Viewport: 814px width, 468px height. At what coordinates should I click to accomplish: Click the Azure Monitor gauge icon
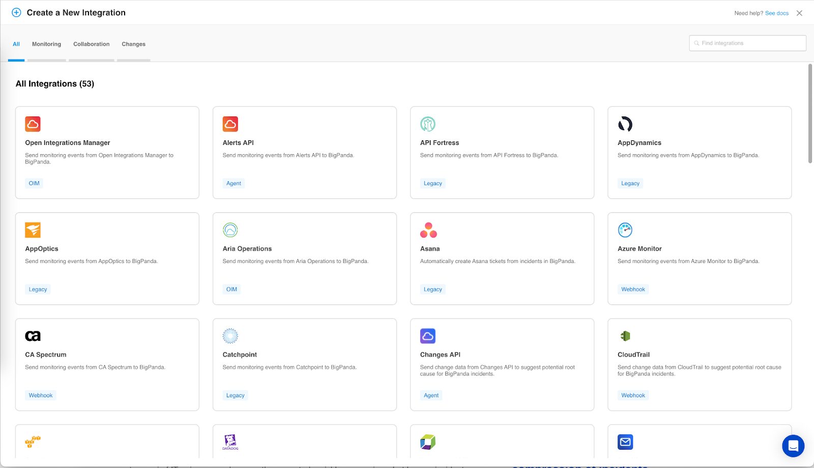tap(625, 230)
